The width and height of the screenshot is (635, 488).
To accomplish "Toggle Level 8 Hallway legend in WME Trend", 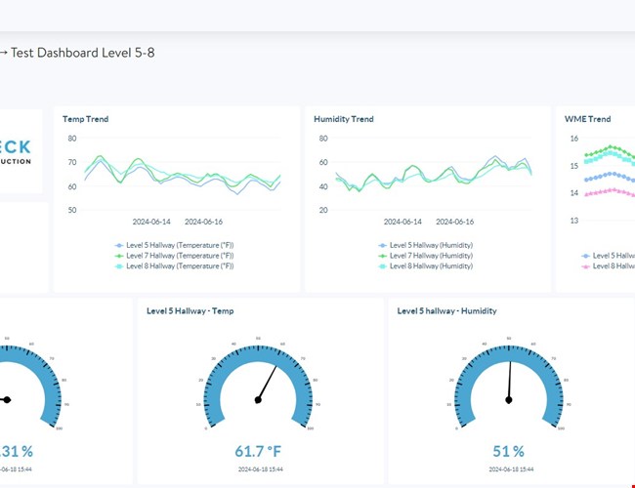I will [x=609, y=266].
